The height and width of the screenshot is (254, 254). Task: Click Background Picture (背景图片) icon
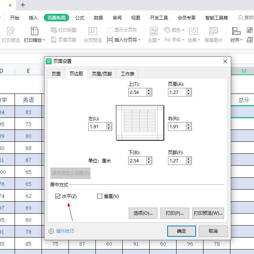coord(214,31)
